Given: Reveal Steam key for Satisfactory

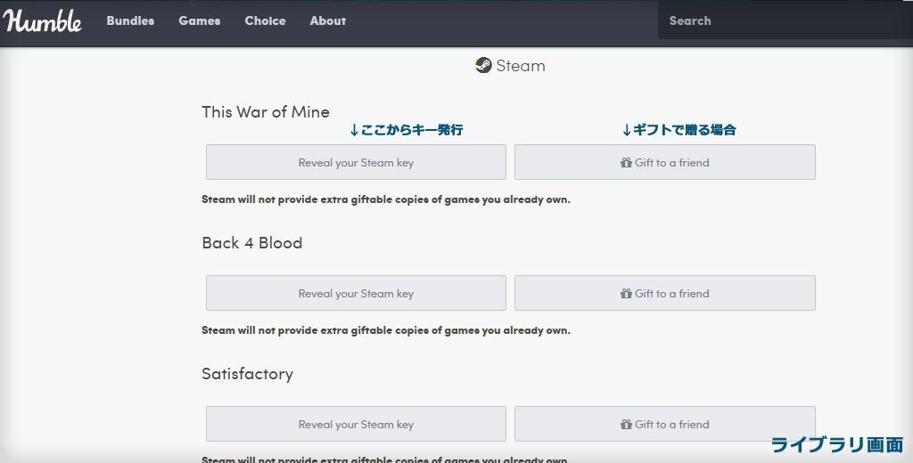Looking at the screenshot, I should 356,424.
